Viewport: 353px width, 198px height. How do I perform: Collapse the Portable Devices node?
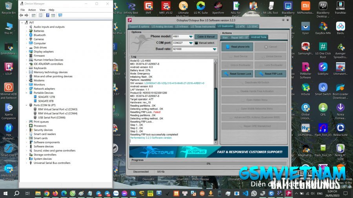coord(27,93)
